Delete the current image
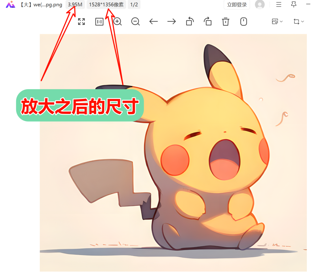This screenshot has height=277, width=312. tap(225, 21)
